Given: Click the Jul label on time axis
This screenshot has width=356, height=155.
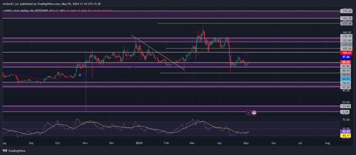Looking at the screenshot, I should click(x=300, y=144).
